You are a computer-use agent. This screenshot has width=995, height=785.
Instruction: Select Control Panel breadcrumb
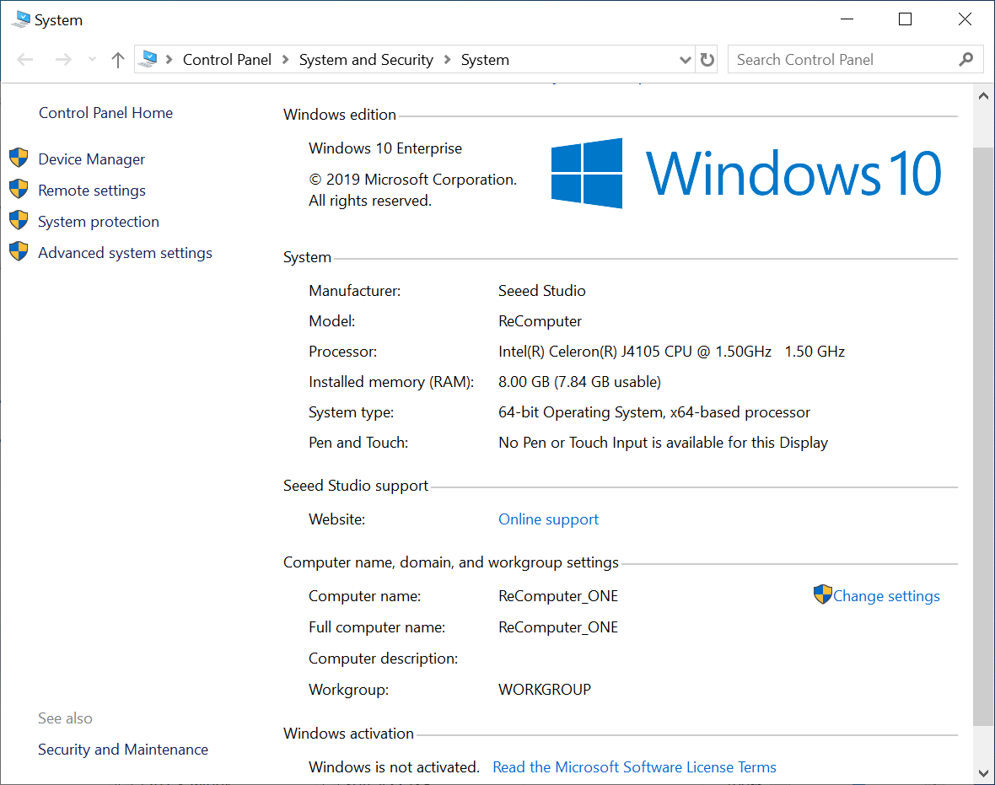pos(227,60)
